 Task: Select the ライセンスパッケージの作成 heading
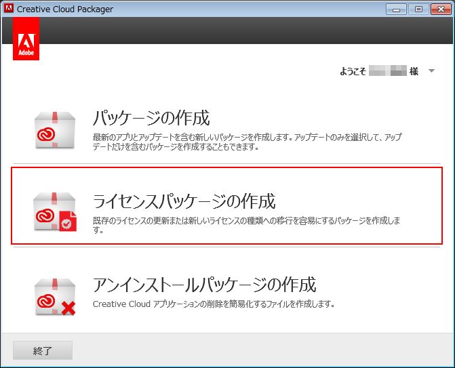(184, 201)
